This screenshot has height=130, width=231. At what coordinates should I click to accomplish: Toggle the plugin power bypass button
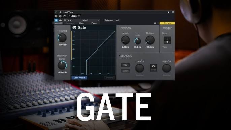coord(56,20)
